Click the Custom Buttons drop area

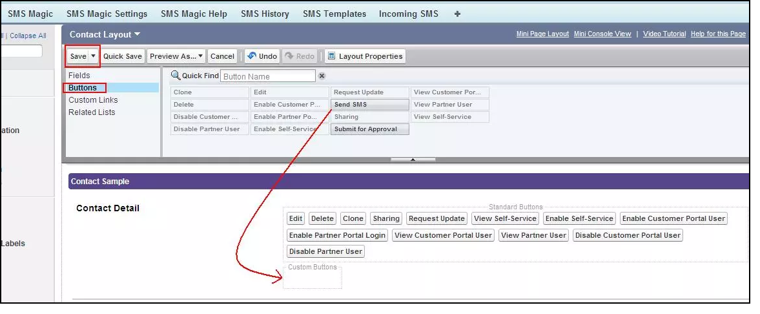pyautogui.click(x=313, y=277)
